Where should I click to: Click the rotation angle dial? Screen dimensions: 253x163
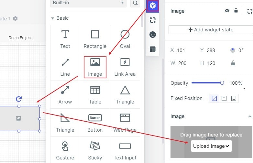[x=233, y=50]
